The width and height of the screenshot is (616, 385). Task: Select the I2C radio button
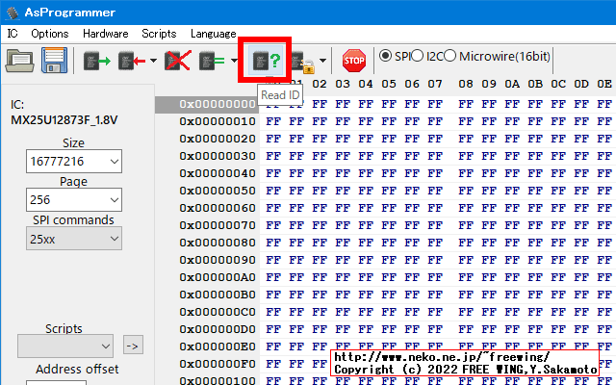coord(417,56)
